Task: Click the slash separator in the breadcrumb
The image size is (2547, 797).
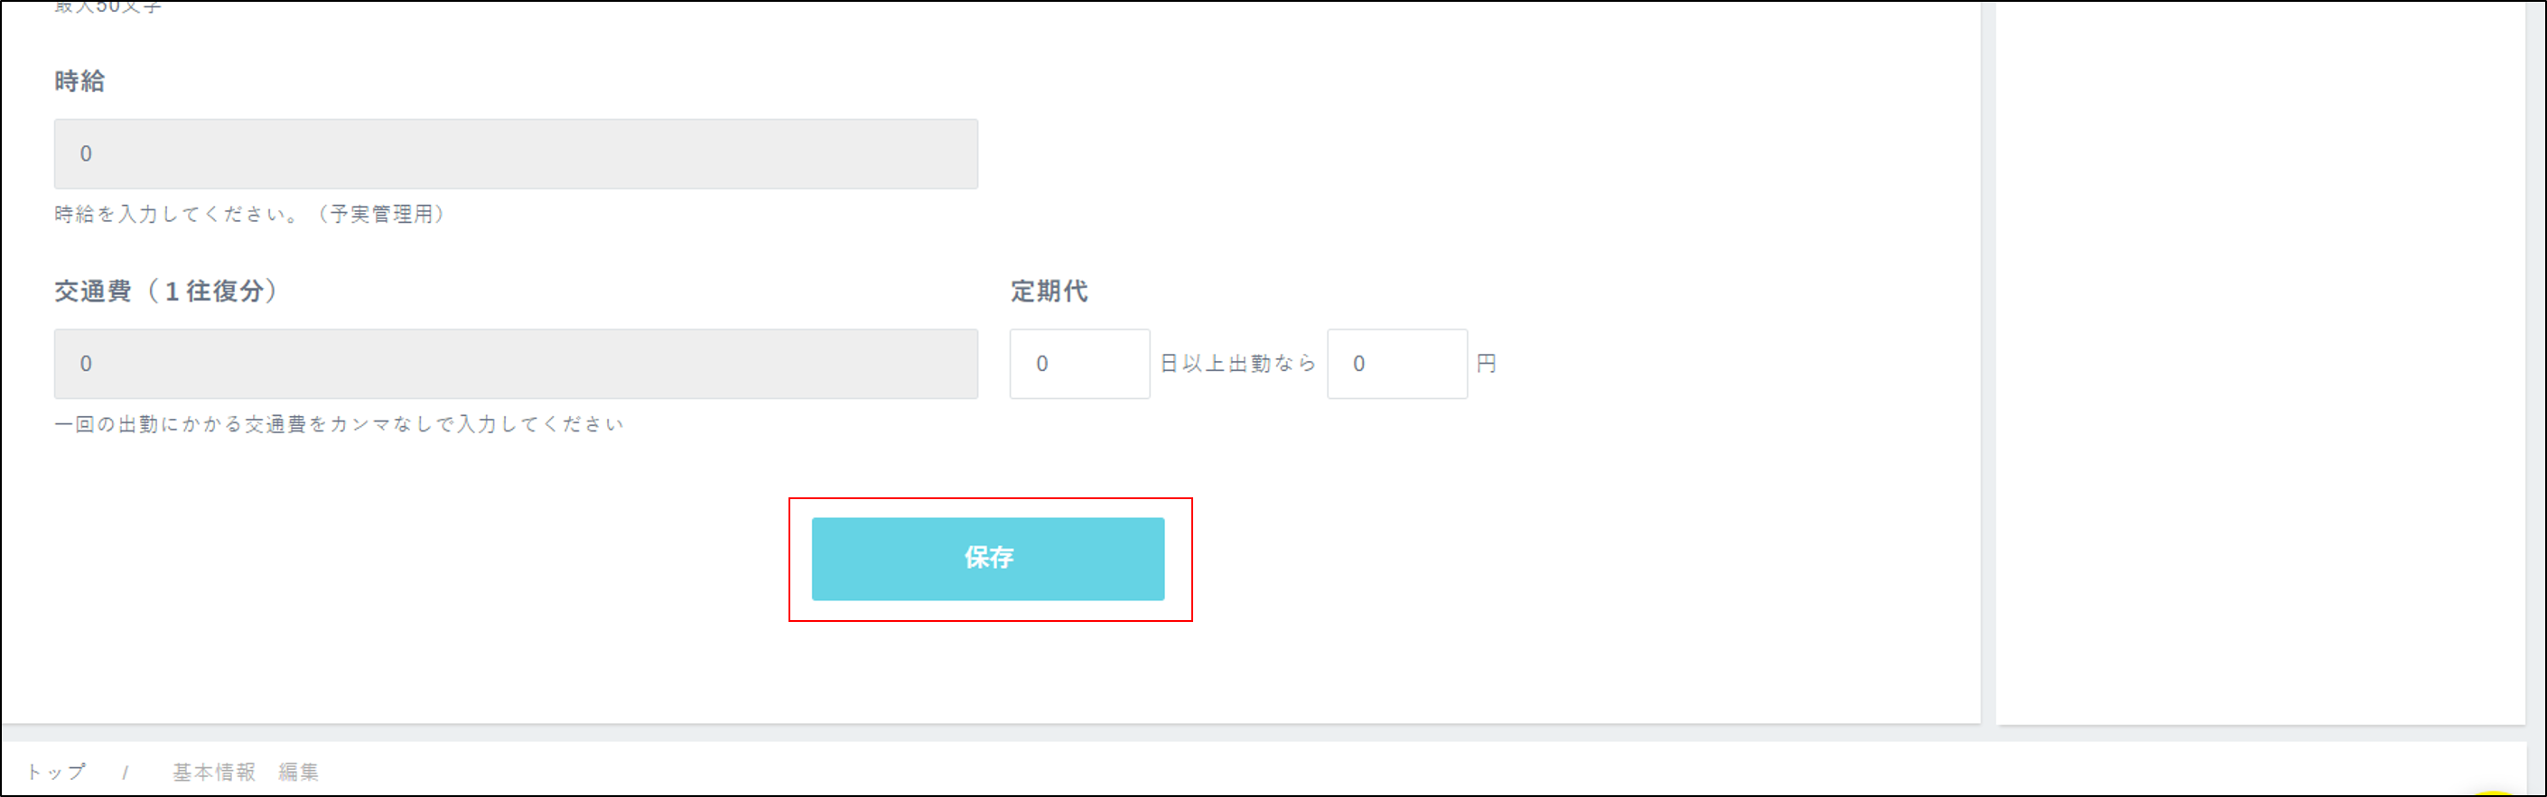Action: point(126,773)
